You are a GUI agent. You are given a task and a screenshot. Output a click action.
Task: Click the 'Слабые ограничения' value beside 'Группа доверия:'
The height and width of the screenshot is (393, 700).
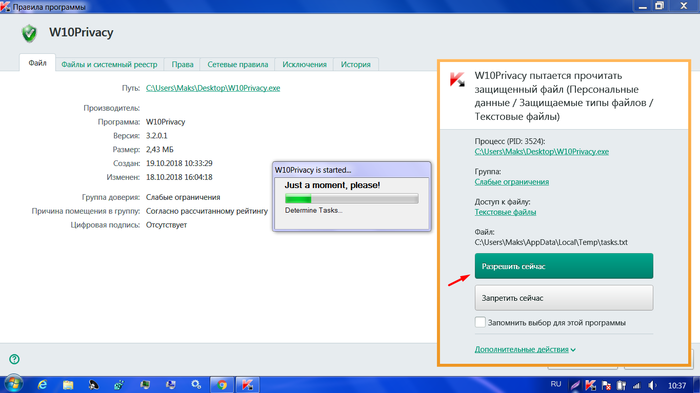tap(183, 197)
